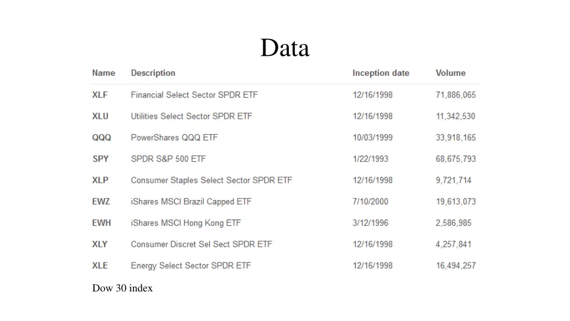Click the Name column header
This screenshot has width=570, height=321.
[x=103, y=73]
